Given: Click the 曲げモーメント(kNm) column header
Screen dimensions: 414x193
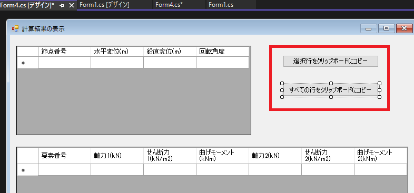Looking at the screenshot, I should (x=222, y=156).
